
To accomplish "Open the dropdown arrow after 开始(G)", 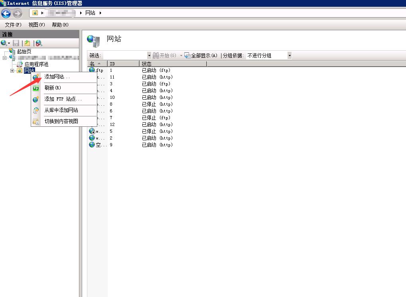I will (181, 55).
